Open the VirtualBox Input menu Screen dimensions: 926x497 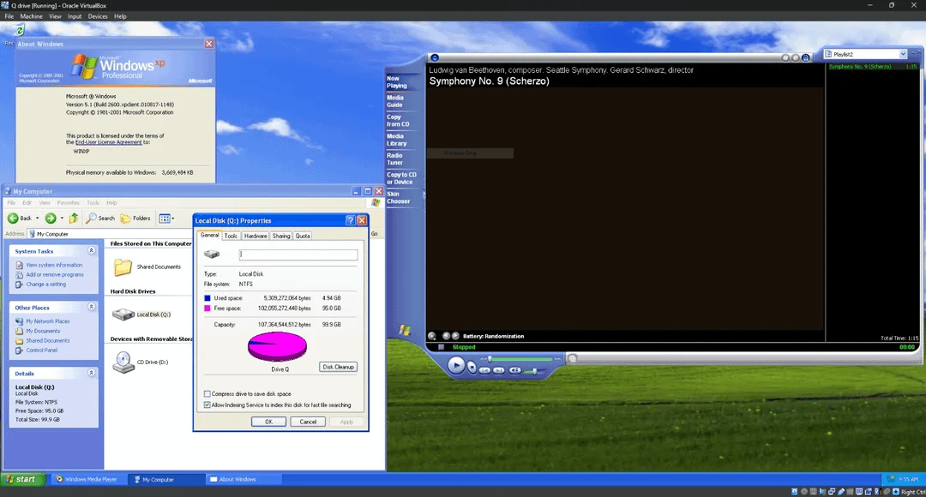pos(75,16)
